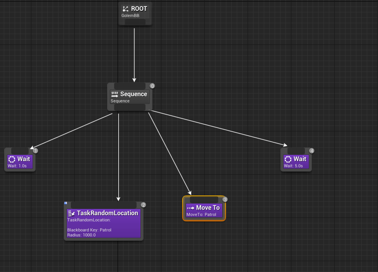Click the Move To node's top input pin
The width and height of the screenshot is (378, 272).
[x=204, y=199]
